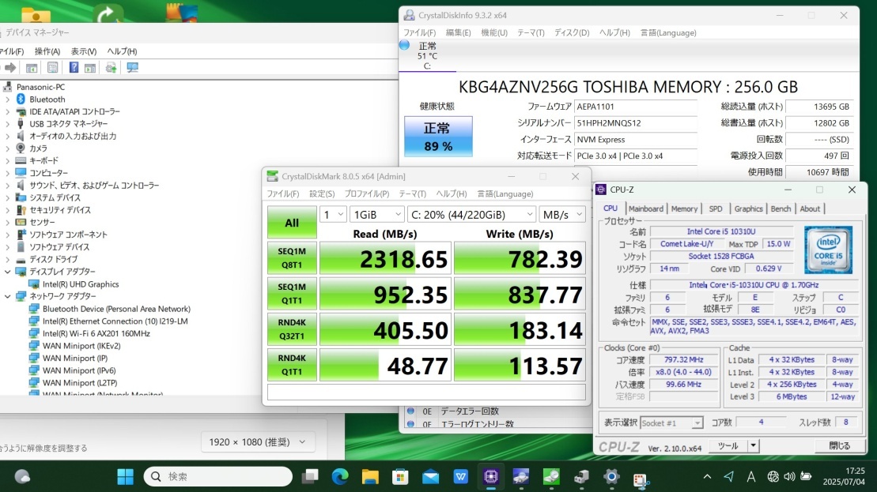
Task: Open the Windows Start menu
Action: (125, 476)
